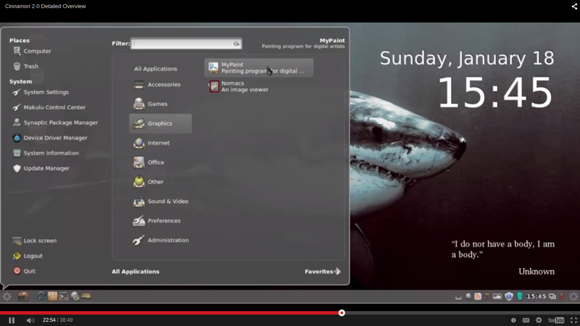Launch Nomacs image viewer

click(244, 87)
